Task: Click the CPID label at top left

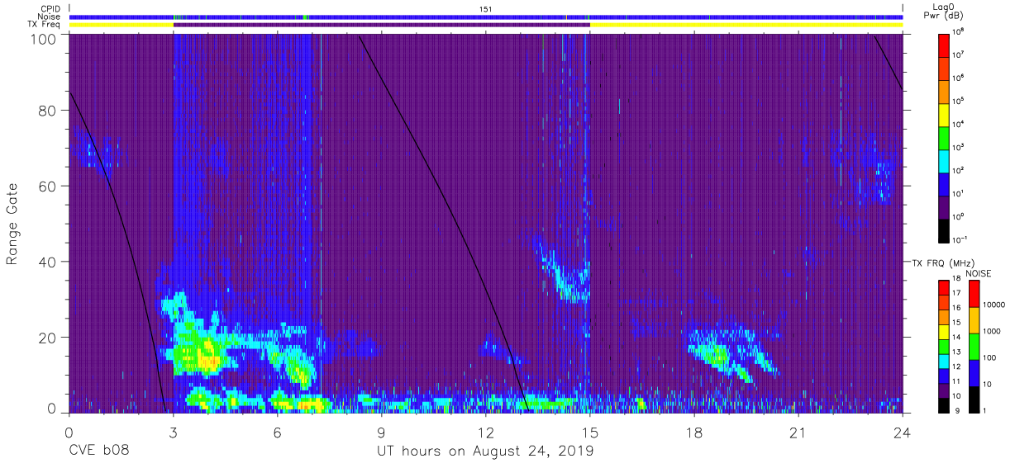Action: tap(50, 8)
